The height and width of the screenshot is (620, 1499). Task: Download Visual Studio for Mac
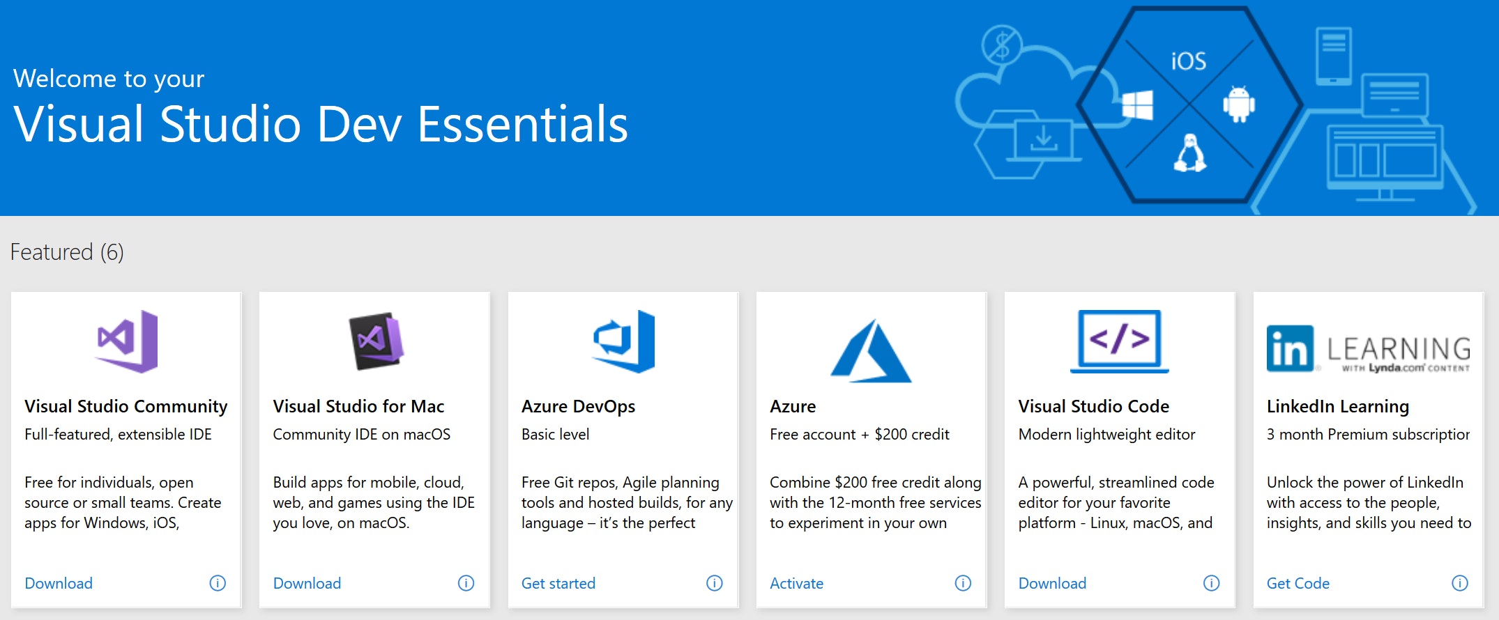point(307,583)
